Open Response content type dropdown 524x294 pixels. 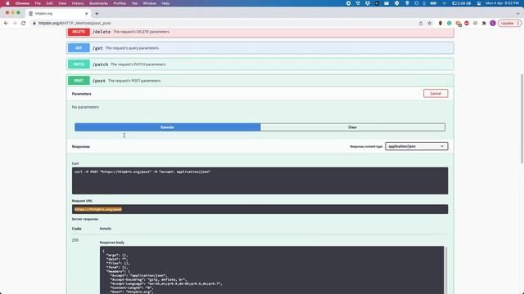click(x=417, y=146)
